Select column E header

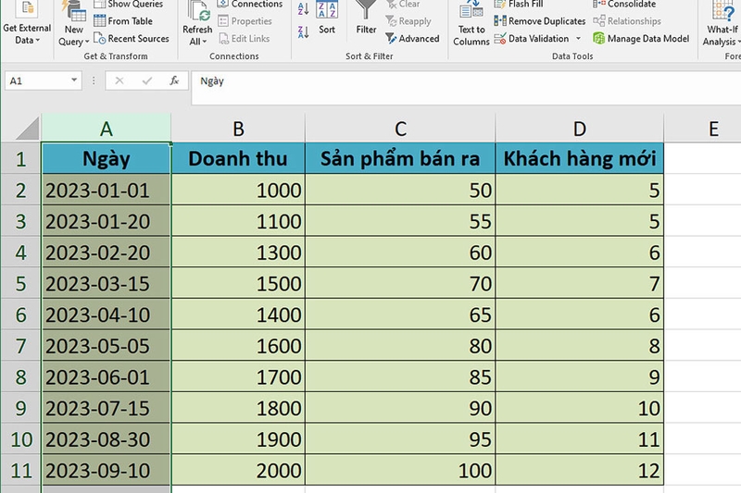tap(703, 129)
